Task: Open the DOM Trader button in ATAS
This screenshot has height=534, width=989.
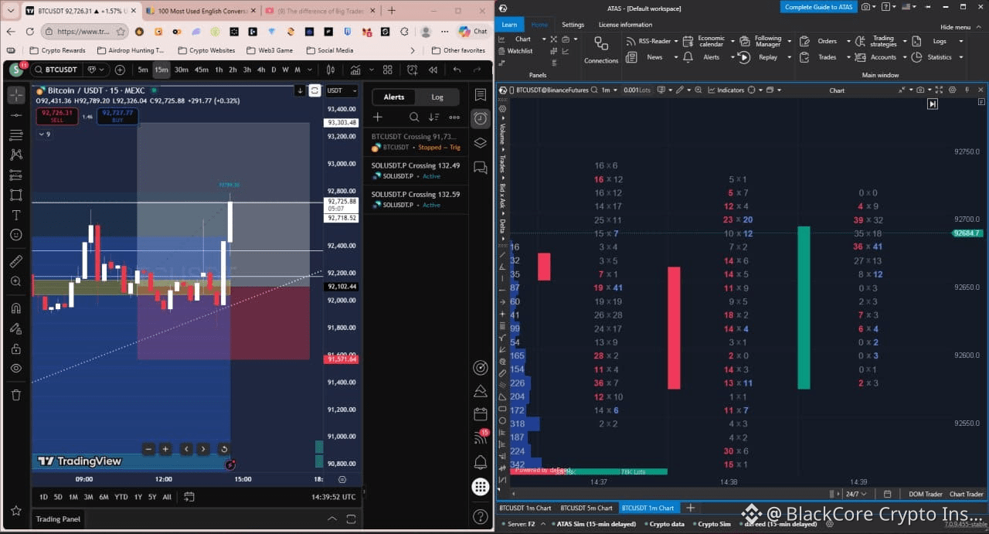Action: pyautogui.click(x=925, y=494)
